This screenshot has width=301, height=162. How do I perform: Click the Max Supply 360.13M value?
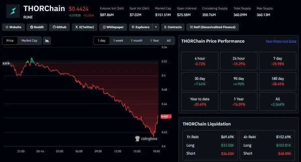click(x=263, y=15)
